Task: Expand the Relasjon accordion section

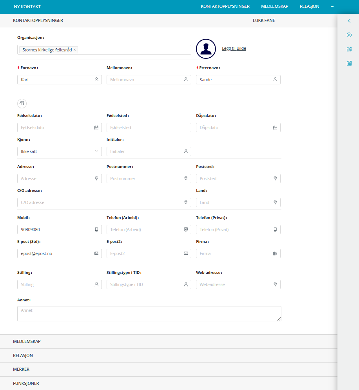Action: (x=23, y=355)
